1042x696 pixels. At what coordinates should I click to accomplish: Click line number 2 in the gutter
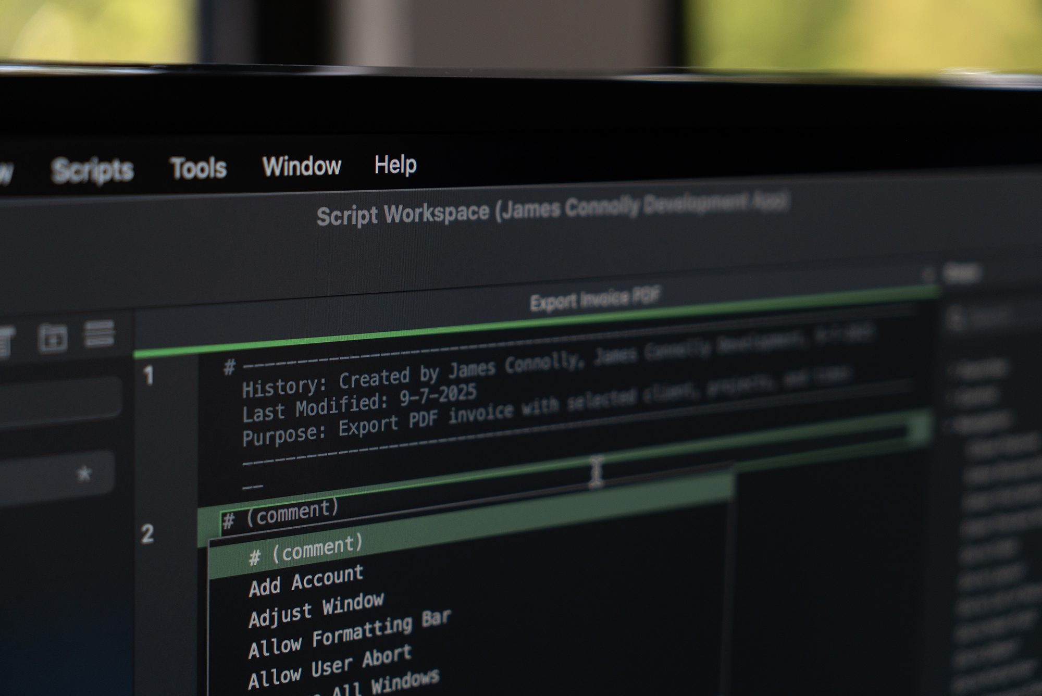tap(147, 534)
